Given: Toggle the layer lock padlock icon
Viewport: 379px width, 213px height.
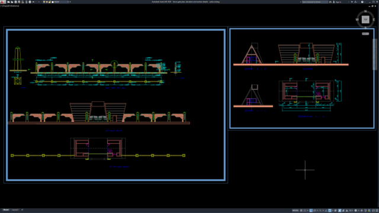Looking at the screenshot, I should [49, 2].
